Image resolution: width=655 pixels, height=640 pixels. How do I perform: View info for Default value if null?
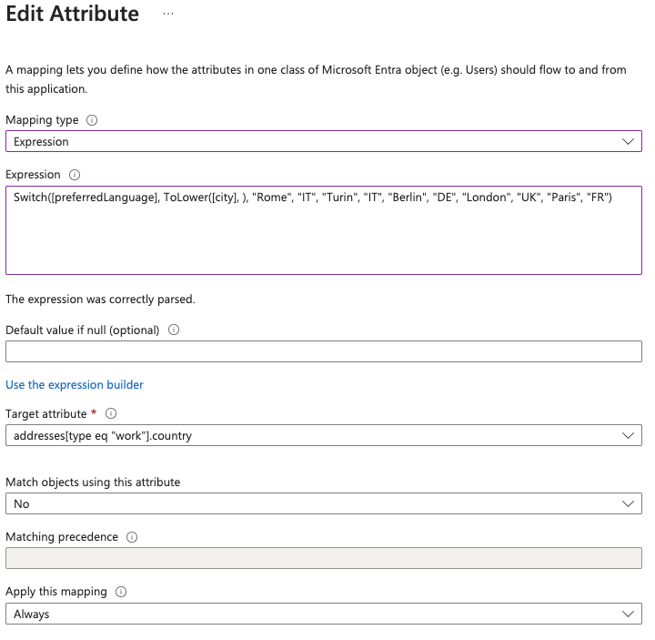tap(174, 330)
